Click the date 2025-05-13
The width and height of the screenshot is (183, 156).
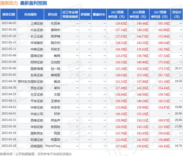(x=9, y=43)
